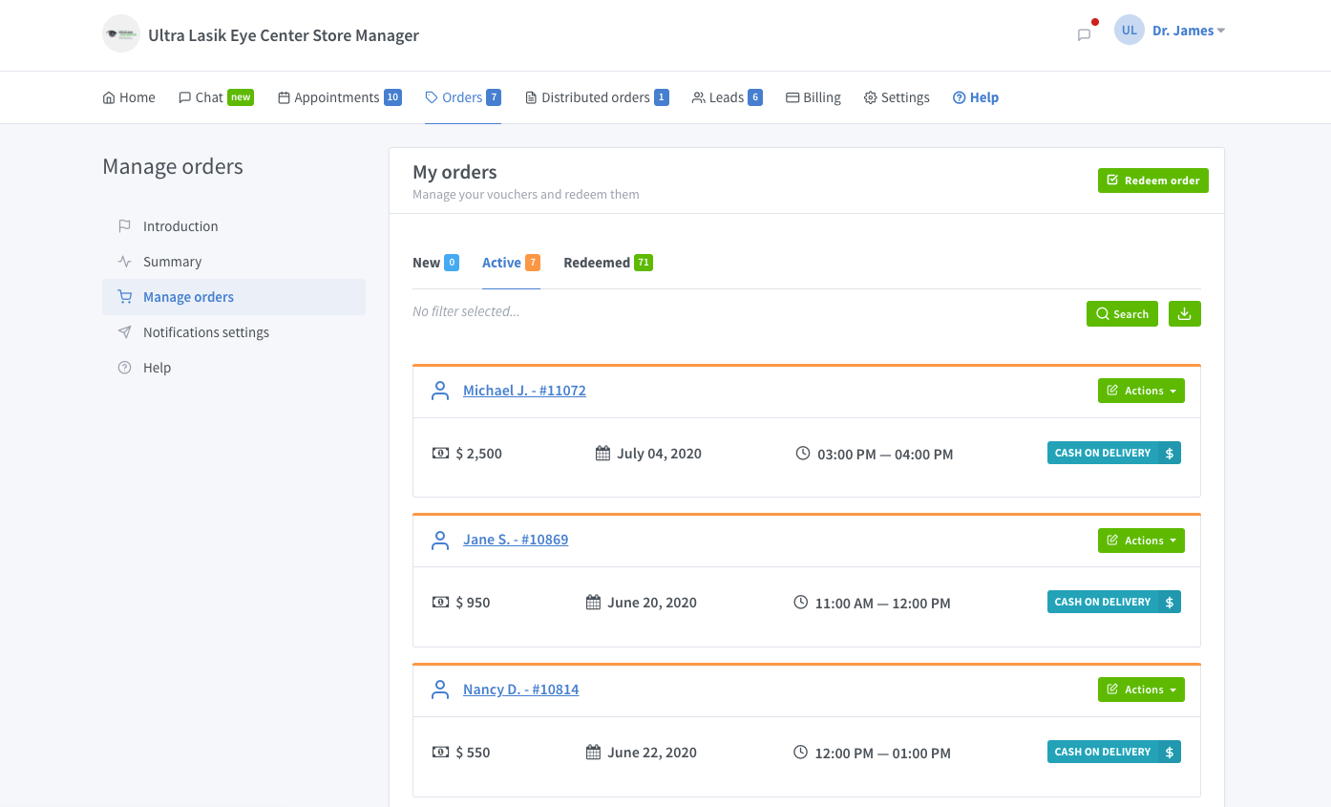The width and height of the screenshot is (1331, 807).
Task: Click the Redeemed count badge 71
Action: pyautogui.click(x=644, y=263)
